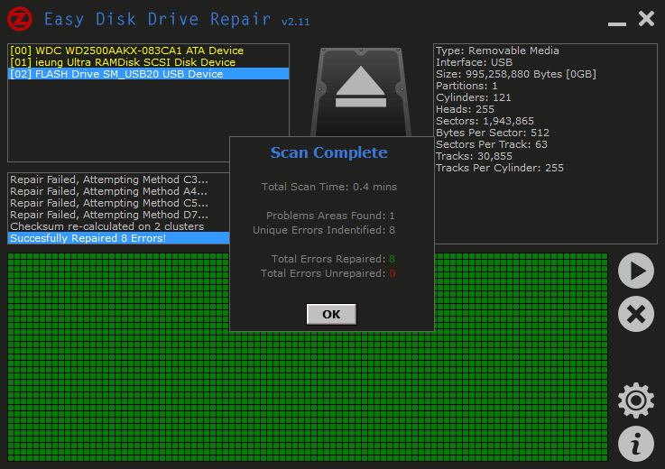Click the 'Easy Disk Drive Repair' title text
665x469 pixels.
pyautogui.click(x=157, y=20)
